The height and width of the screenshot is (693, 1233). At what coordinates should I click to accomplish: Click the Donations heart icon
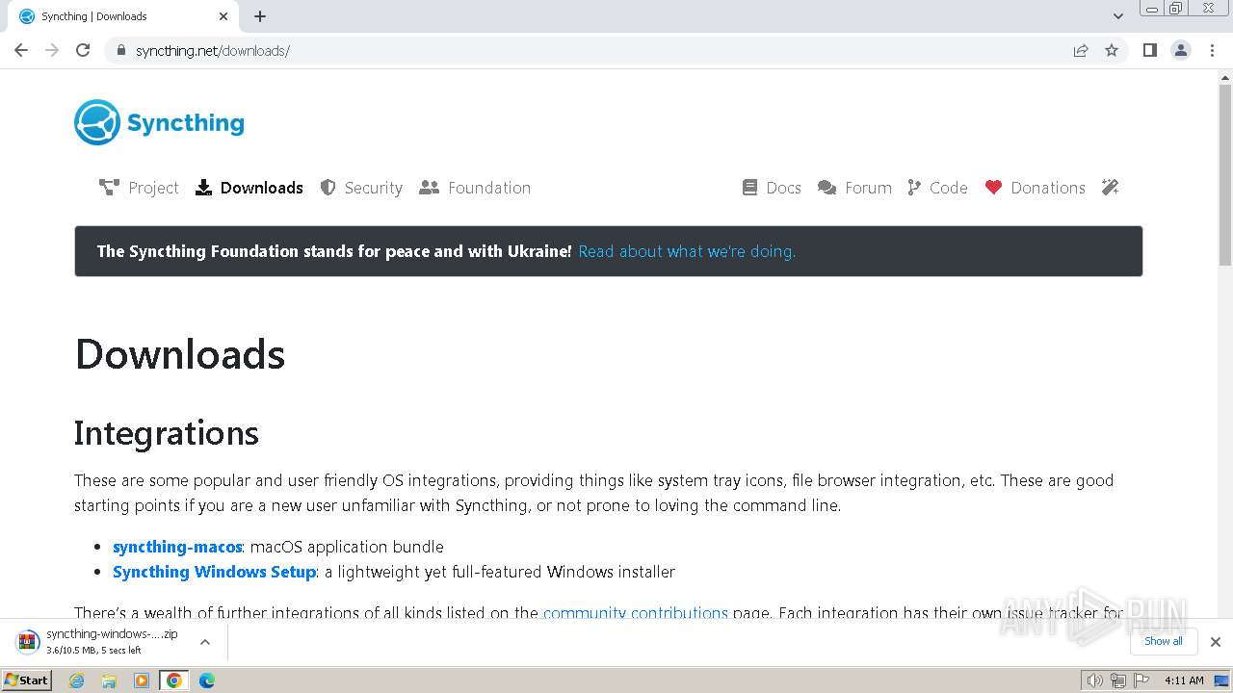click(993, 188)
